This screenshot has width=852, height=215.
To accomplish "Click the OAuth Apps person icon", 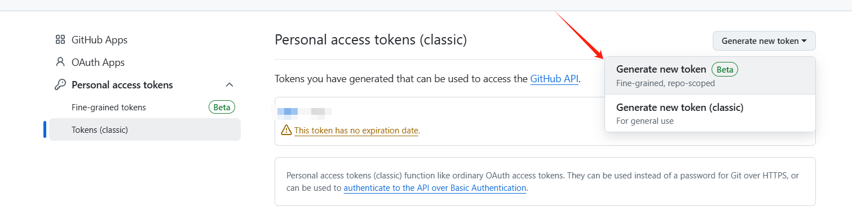I will coord(60,62).
